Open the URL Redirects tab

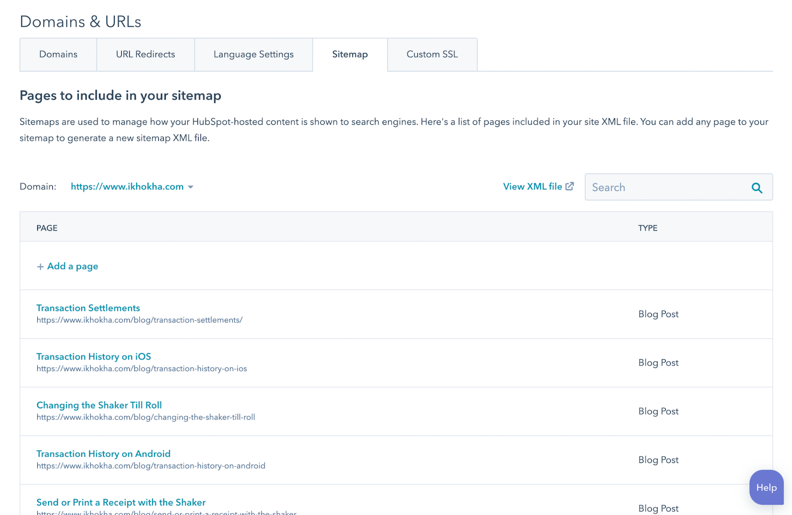146,54
